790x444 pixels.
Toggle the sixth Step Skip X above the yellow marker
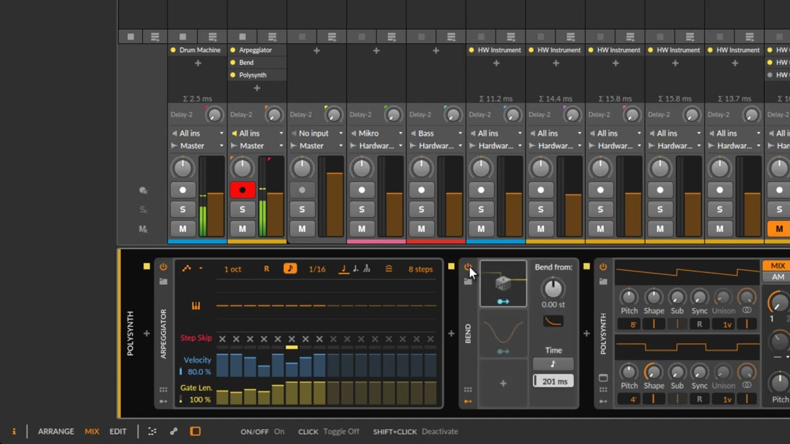[x=291, y=339]
